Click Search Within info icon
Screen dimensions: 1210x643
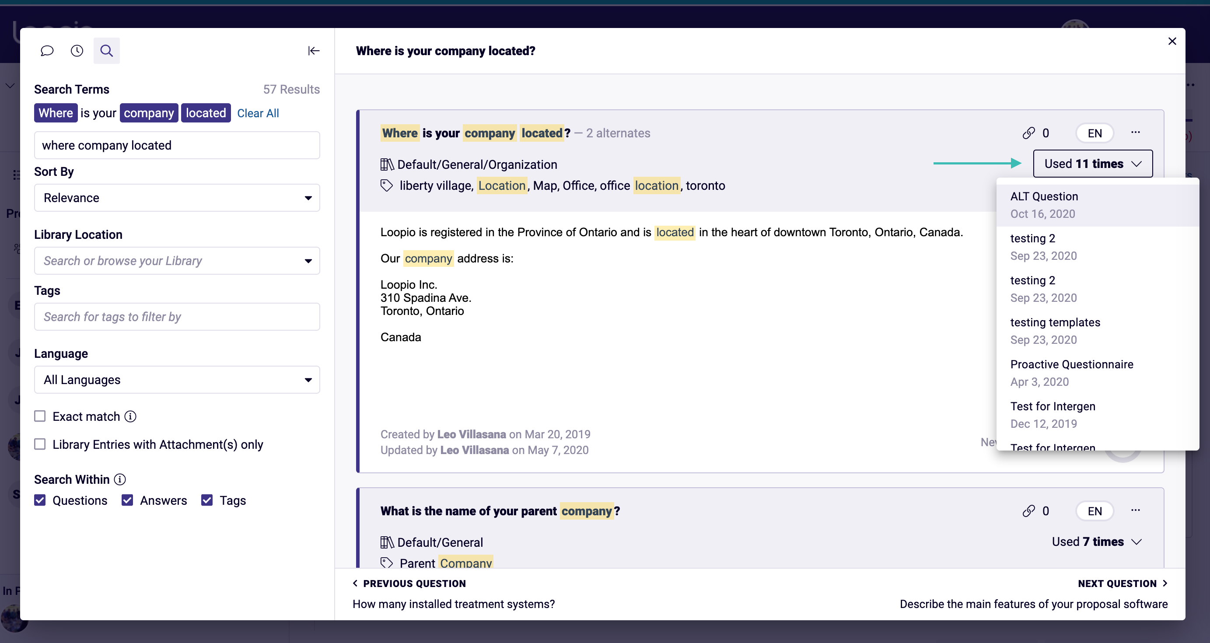coord(120,479)
